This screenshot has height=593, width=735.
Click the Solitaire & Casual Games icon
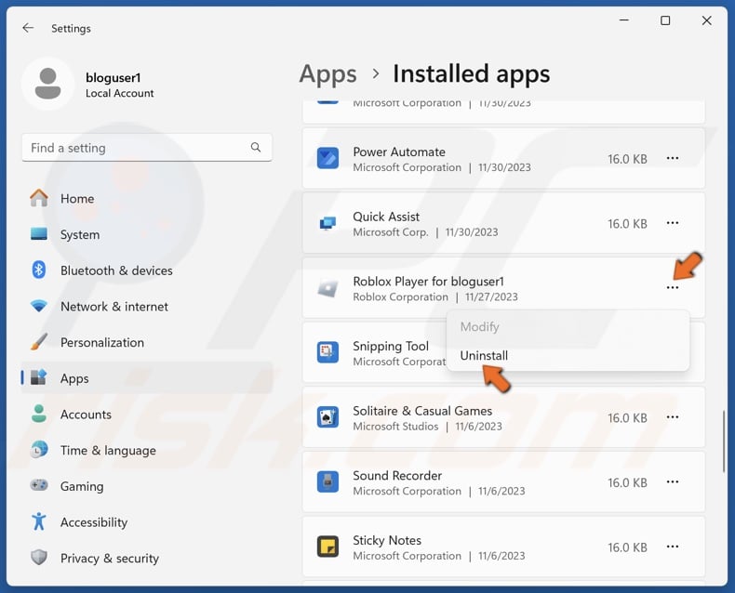tap(327, 418)
